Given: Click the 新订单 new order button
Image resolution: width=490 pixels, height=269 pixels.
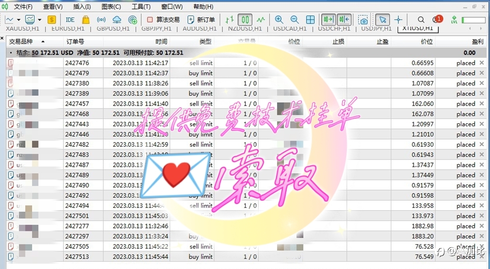Looking at the screenshot, I should 201,20.
